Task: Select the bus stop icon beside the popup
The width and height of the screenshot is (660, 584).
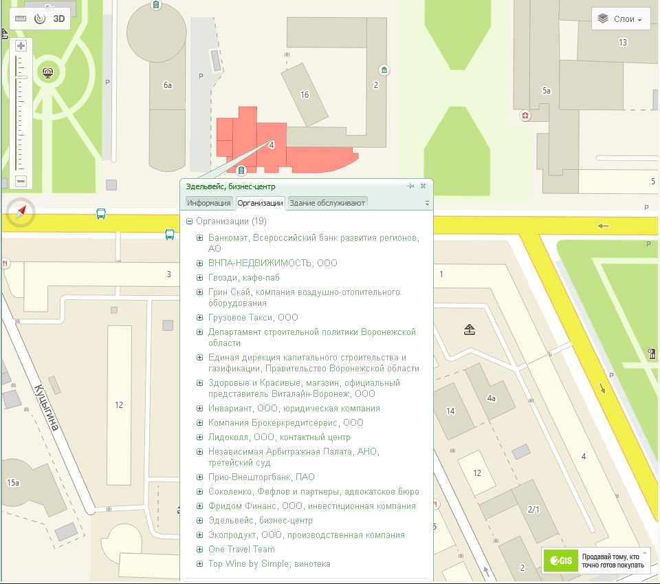Action: [x=170, y=235]
